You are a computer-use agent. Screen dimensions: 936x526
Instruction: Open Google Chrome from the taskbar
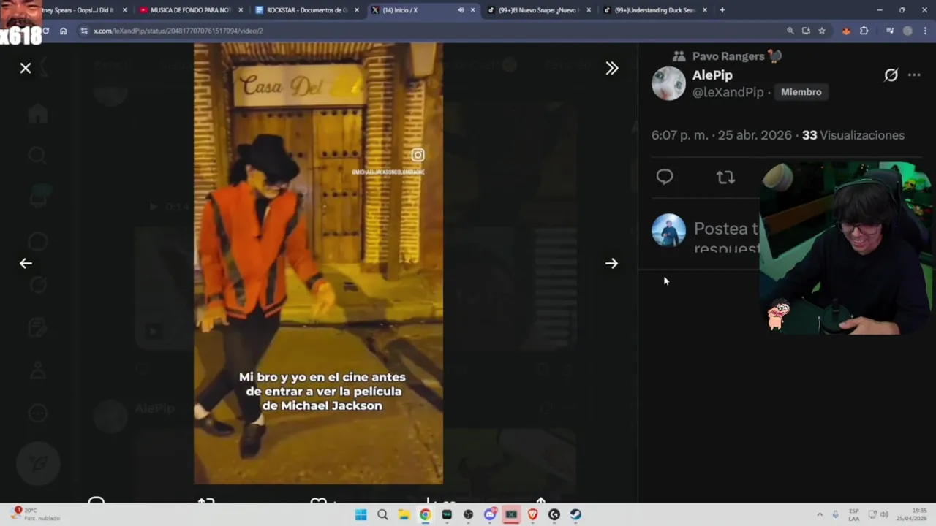click(x=425, y=514)
